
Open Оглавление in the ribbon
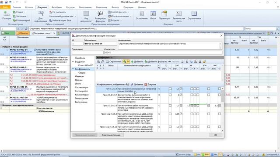pyautogui.click(x=142, y=15)
